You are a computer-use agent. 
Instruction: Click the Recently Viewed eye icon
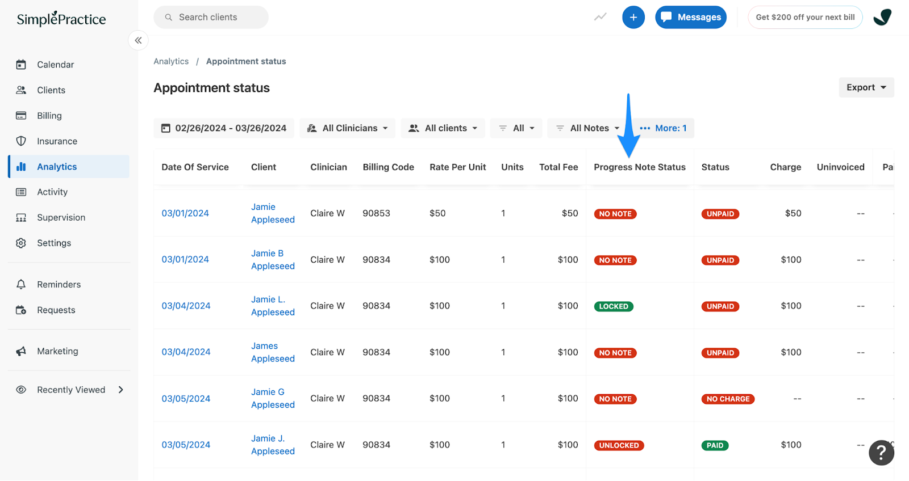coord(21,390)
